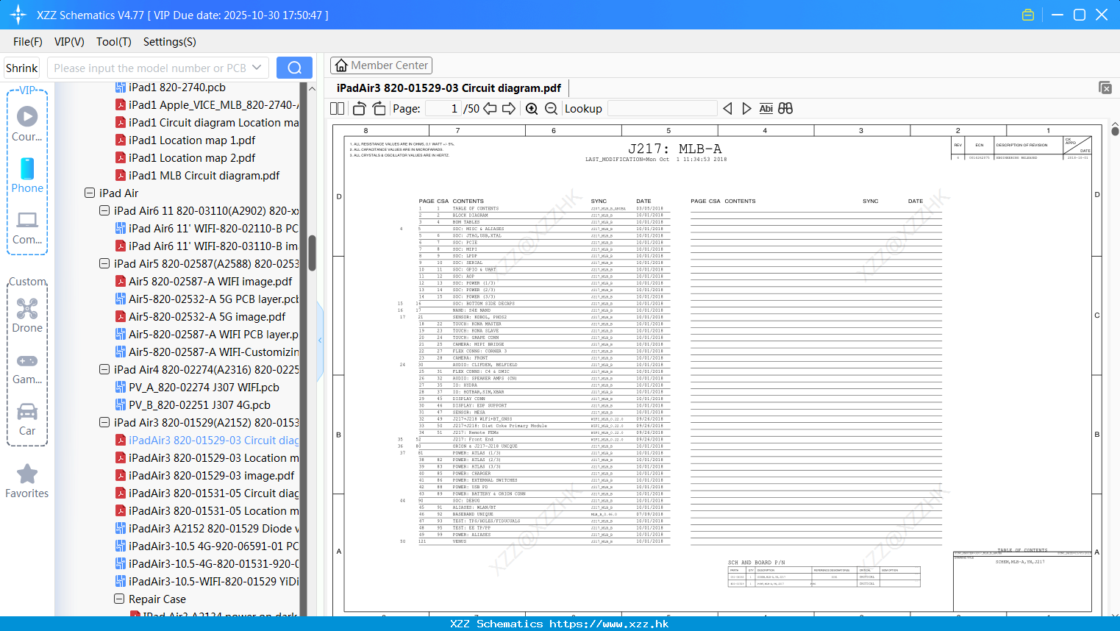Open Favorites star
Image resolution: width=1120 pixels, height=631 pixels.
pyautogui.click(x=27, y=481)
